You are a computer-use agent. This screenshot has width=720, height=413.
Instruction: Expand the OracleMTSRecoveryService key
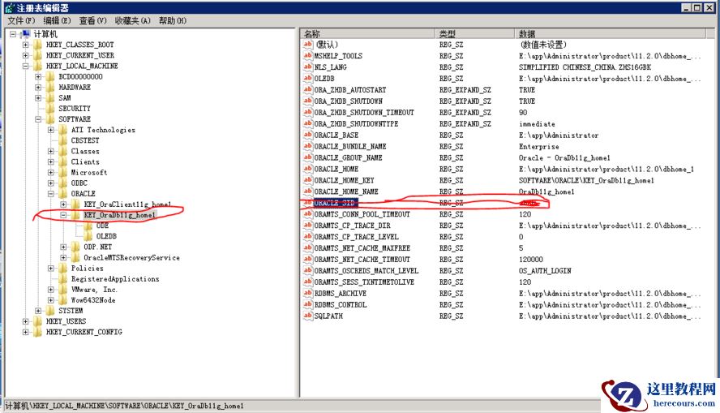coord(64,257)
